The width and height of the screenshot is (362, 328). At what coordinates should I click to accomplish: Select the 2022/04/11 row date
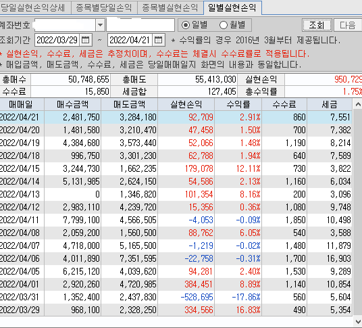point(20,220)
